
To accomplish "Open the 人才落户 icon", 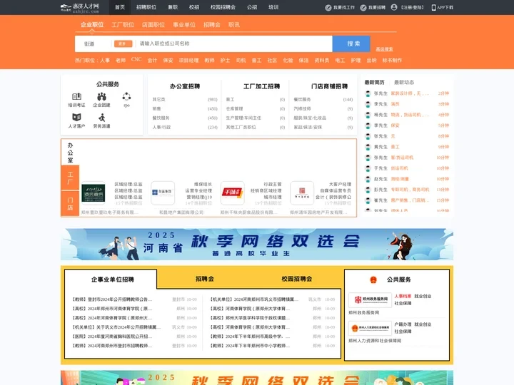I will [76, 117].
